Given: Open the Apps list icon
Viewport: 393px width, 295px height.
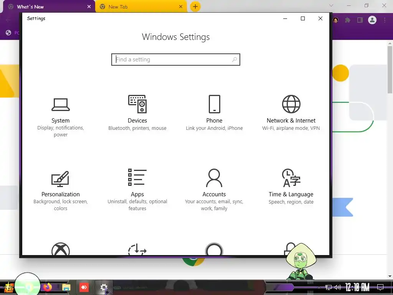Looking at the screenshot, I should (137, 177).
